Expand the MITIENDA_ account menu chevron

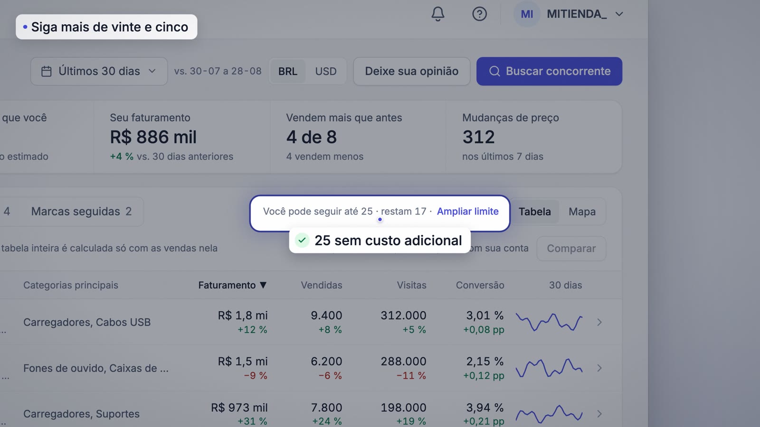(619, 14)
